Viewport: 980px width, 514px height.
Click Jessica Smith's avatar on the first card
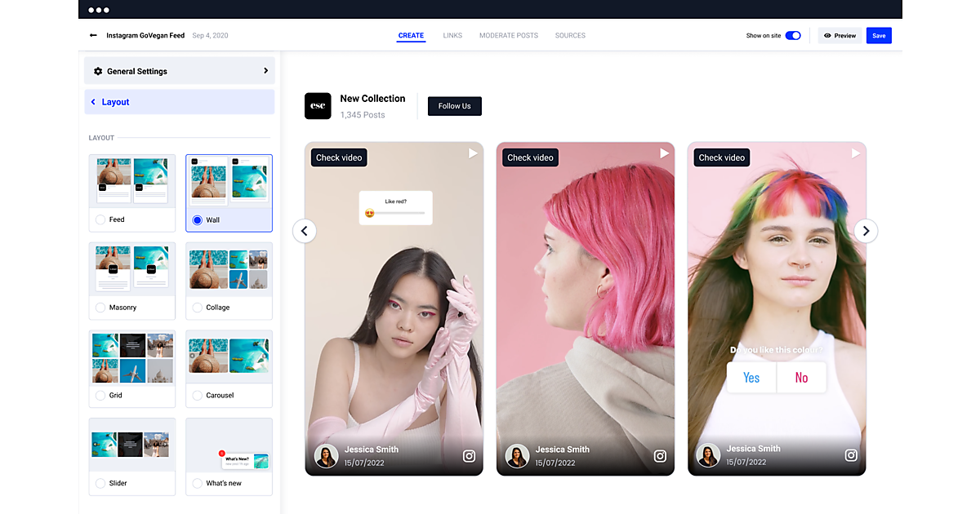pos(327,455)
